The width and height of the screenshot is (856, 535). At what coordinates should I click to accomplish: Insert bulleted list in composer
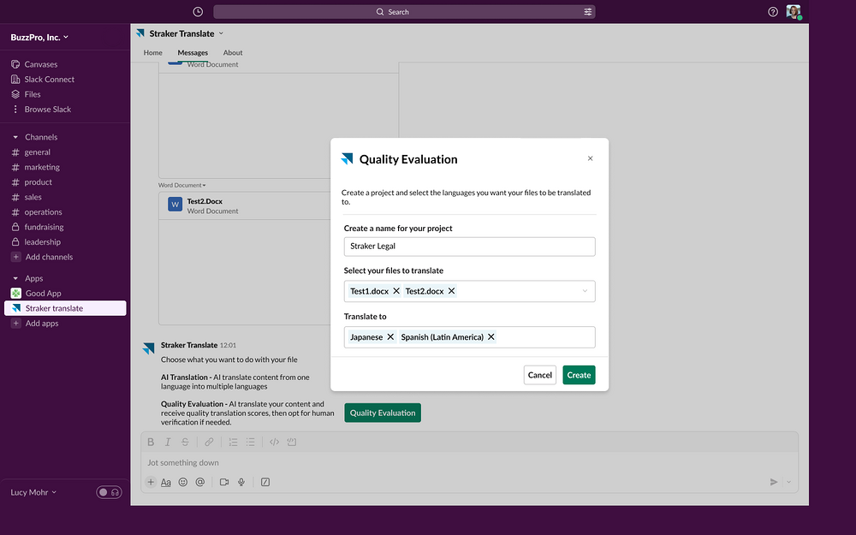point(250,443)
